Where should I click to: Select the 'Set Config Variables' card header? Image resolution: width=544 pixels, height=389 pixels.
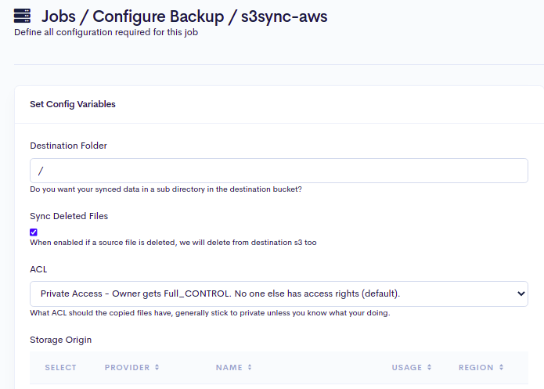tap(73, 104)
